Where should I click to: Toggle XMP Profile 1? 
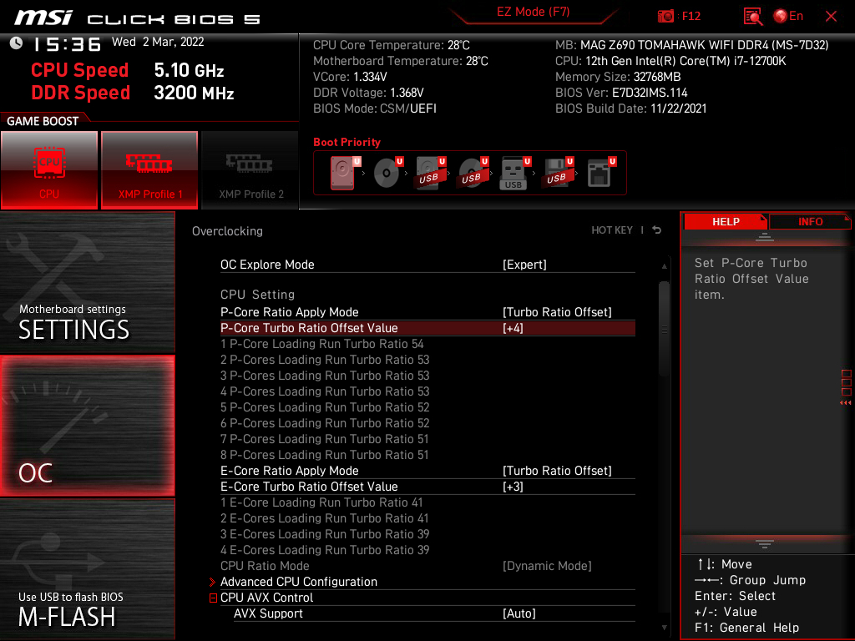(x=149, y=169)
